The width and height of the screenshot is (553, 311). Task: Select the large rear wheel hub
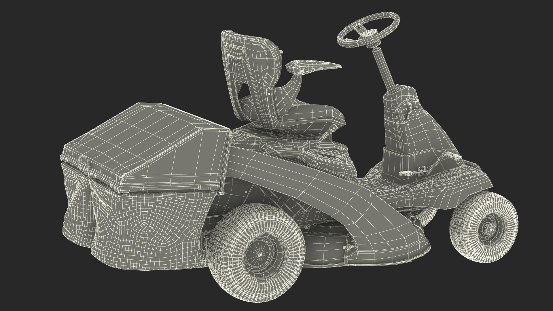point(261,254)
